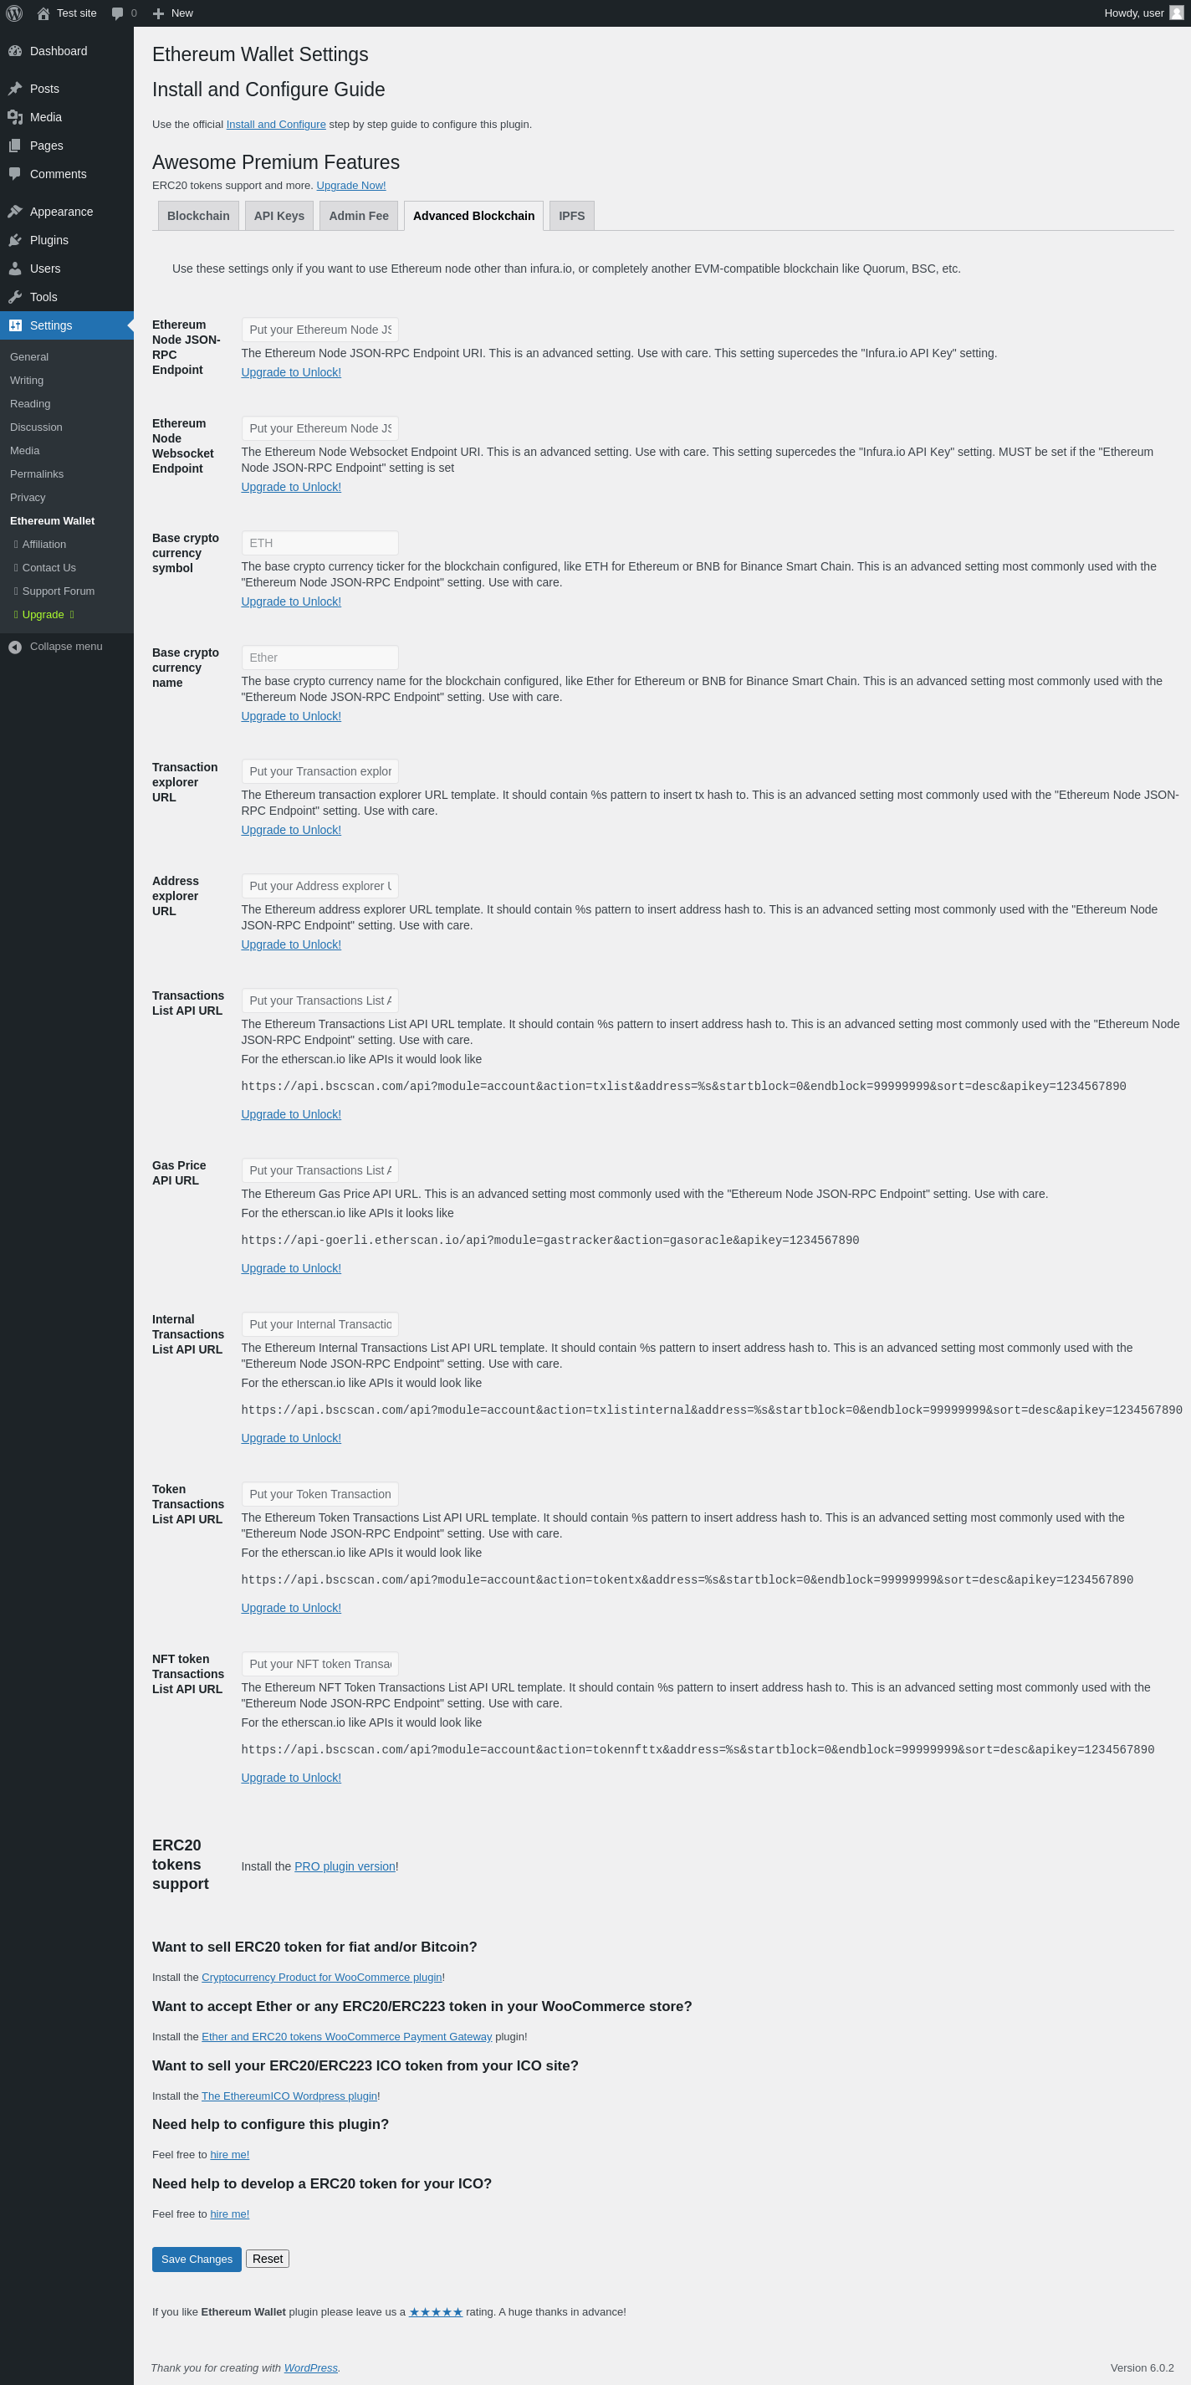Image resolution: width=1191 pixels, height=2385 pixels.
Task: Open the Media library icon
Action: pos(15,118)
